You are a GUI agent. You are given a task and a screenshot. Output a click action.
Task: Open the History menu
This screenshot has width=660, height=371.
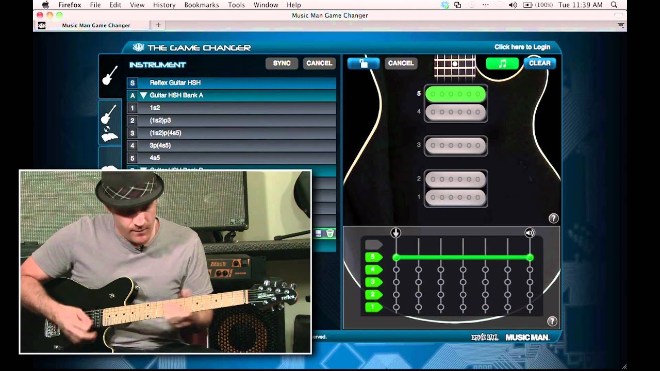point(164,5)
